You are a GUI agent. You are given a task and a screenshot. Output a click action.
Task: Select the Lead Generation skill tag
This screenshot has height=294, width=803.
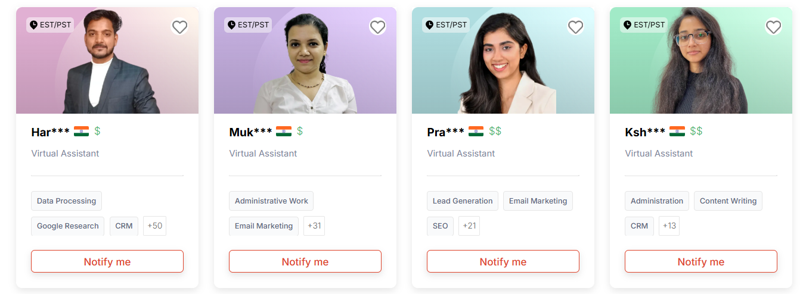click(463, 201)
